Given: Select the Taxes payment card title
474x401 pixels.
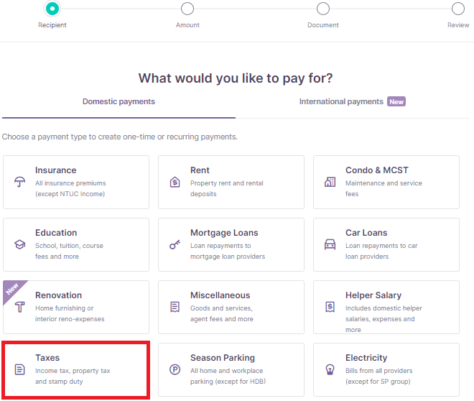Looking at the screenshot, I should click(x=47, y=358).
